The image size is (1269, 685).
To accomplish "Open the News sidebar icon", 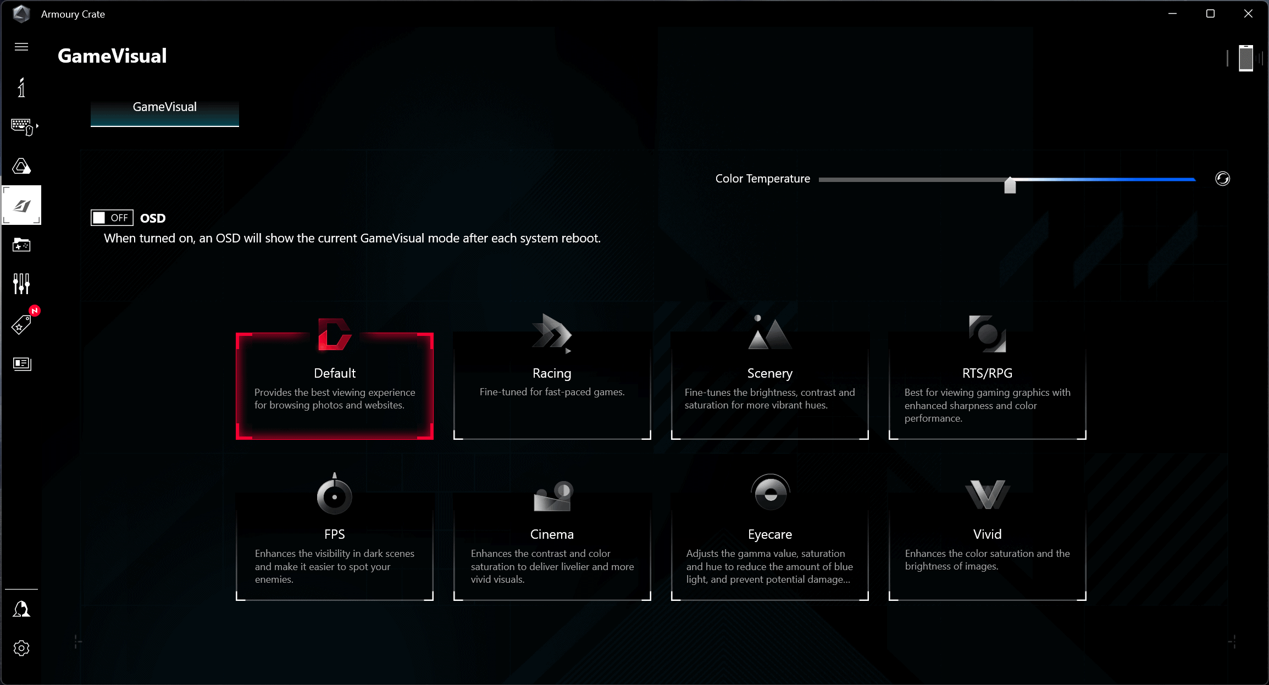I will tap(22, 363).
